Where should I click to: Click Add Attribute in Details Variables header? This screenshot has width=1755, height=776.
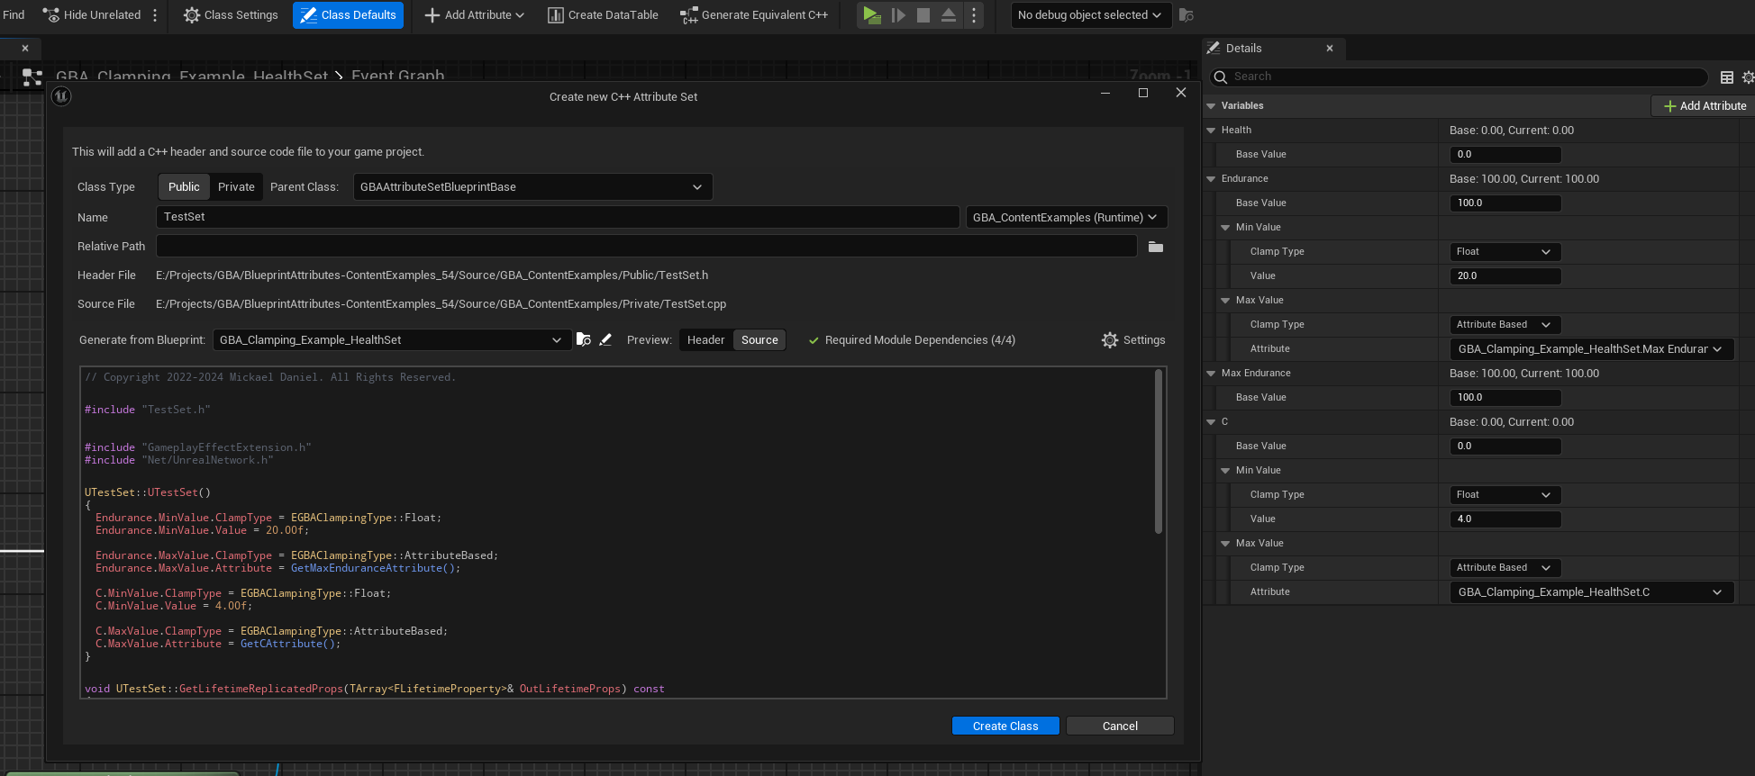(1705, 106)
